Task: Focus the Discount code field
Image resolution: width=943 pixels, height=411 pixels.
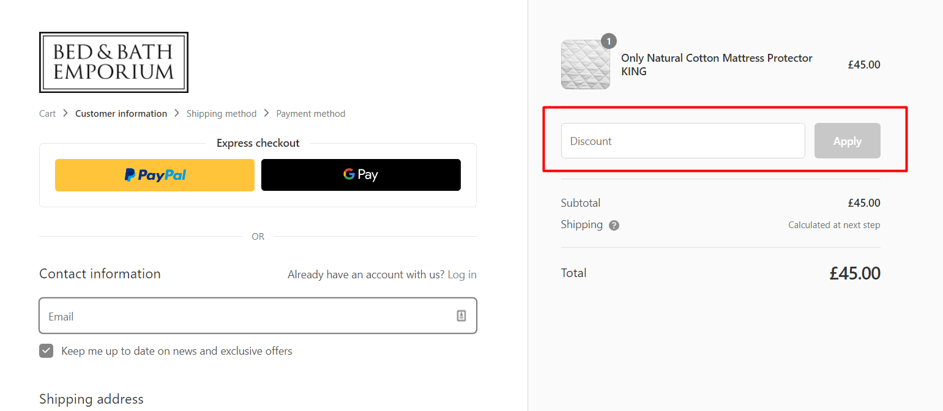Action: pos(683,141)
